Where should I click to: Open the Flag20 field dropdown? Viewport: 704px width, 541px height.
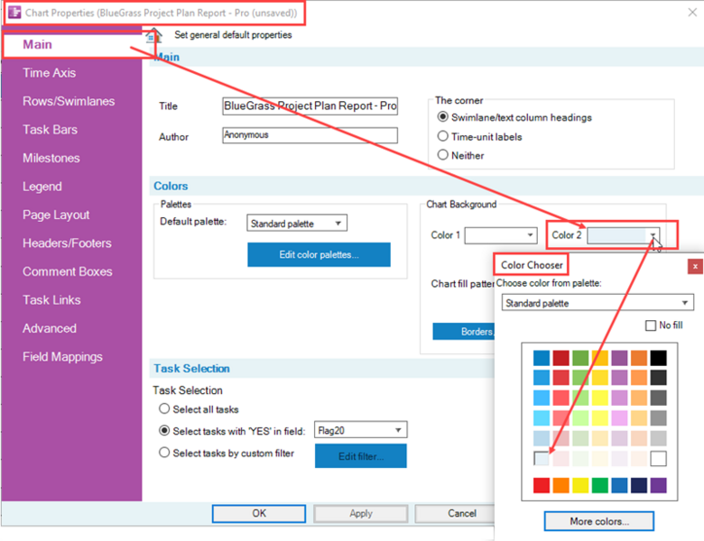tap(360, 430)
